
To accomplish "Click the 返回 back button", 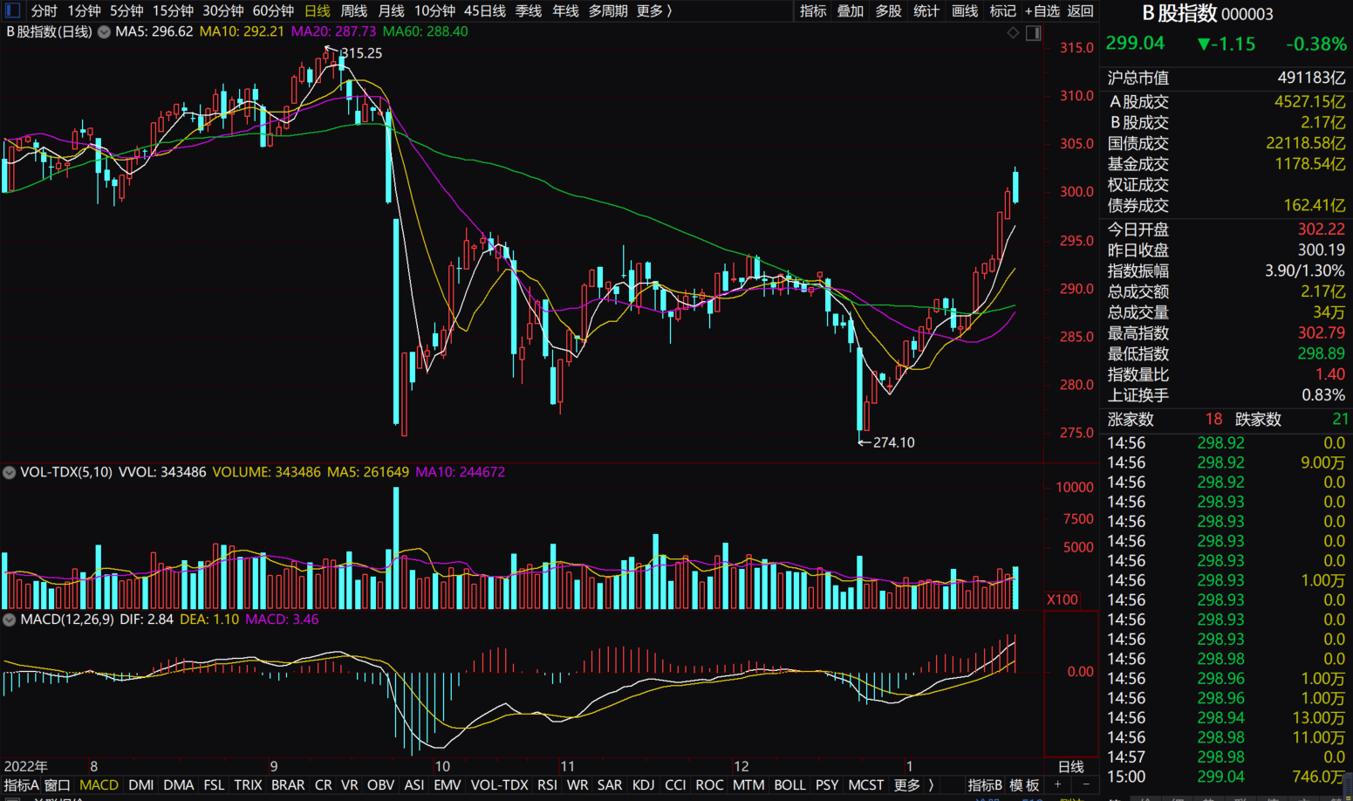I will (x=1080, y=10).
